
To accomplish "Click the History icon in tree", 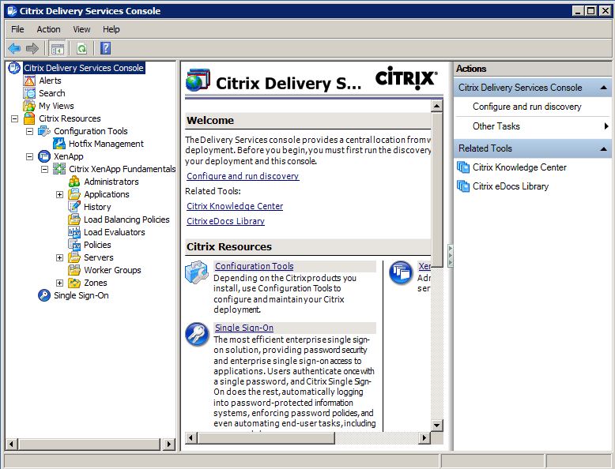I will (x=74, y=207).
